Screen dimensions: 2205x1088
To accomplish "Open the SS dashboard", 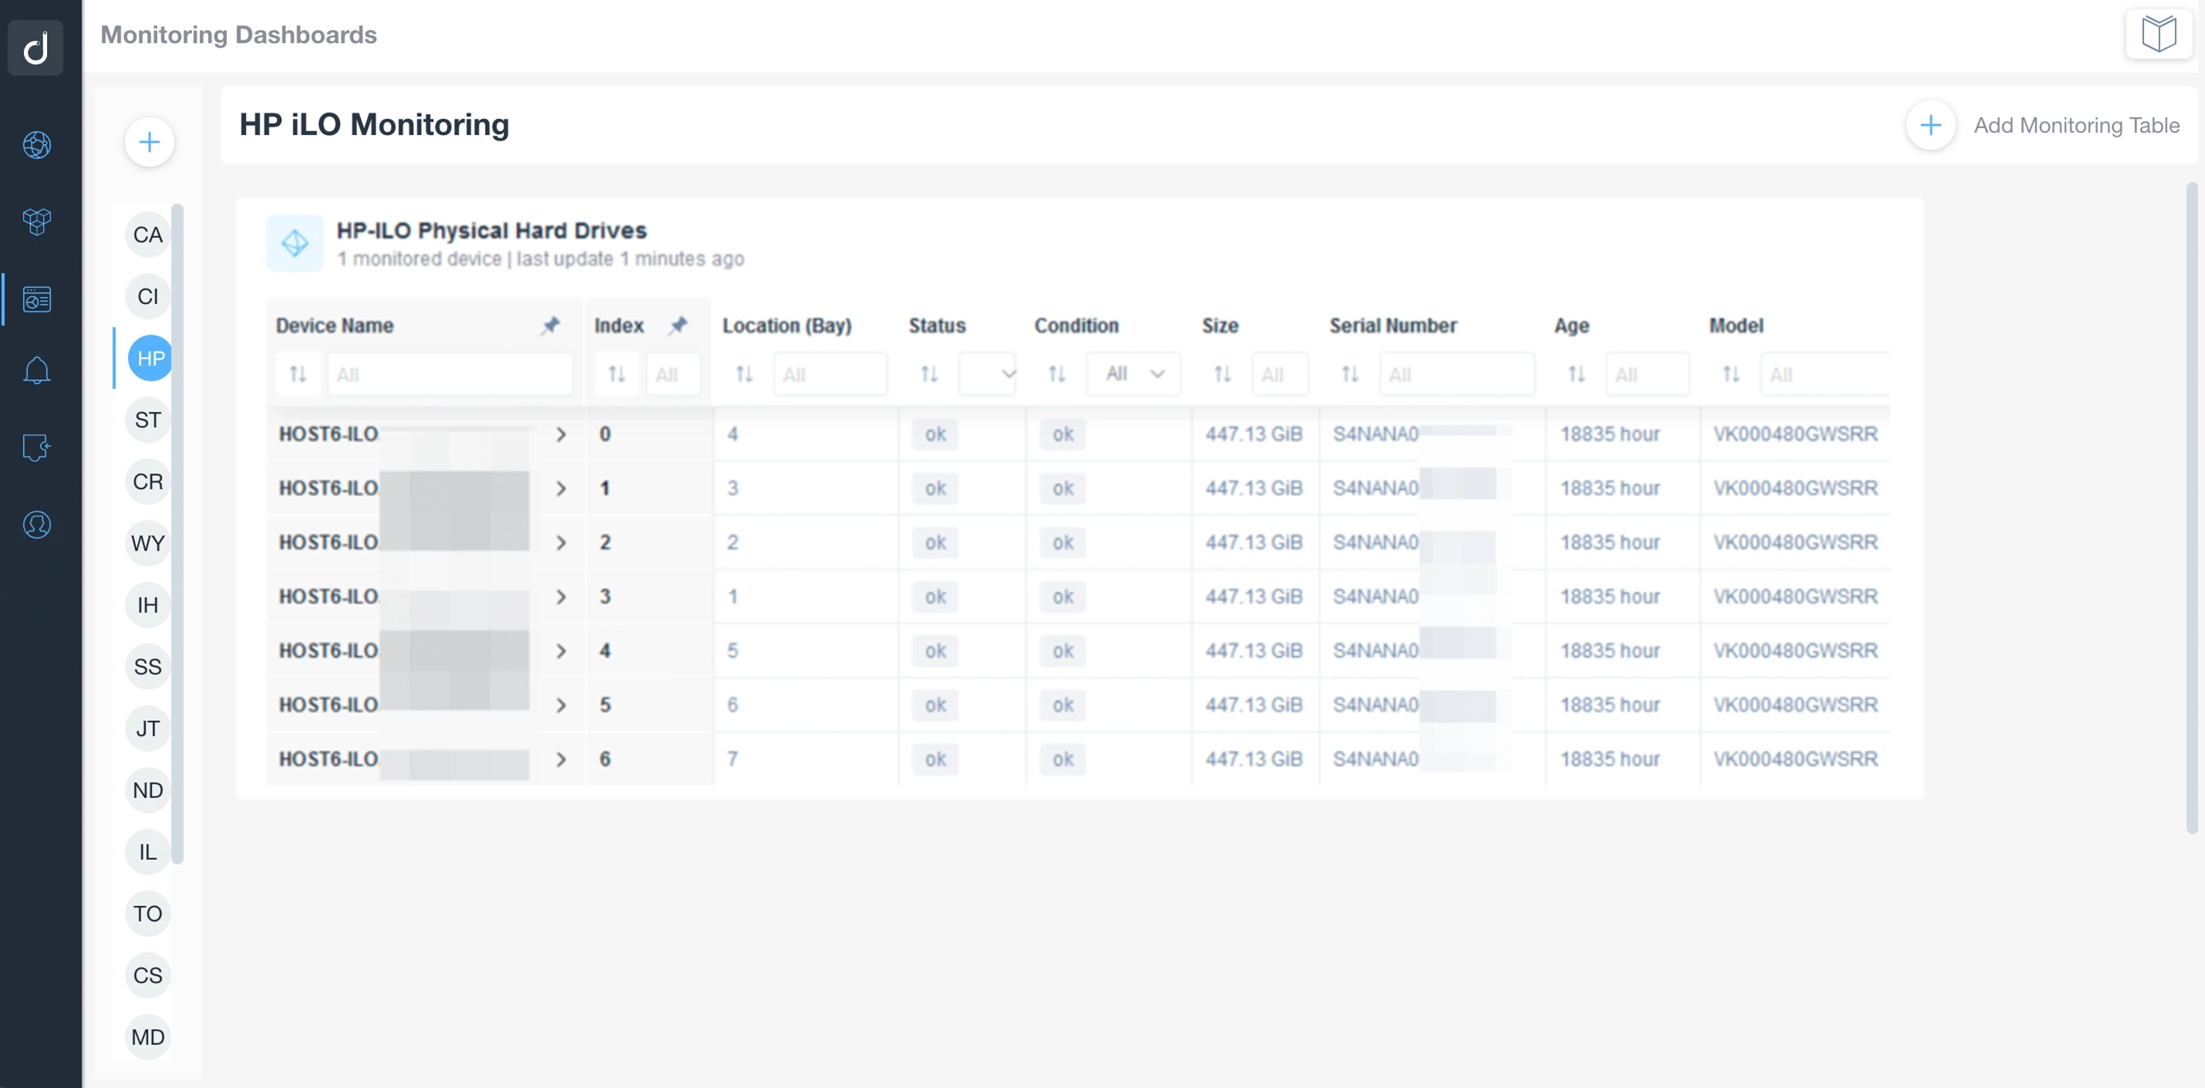I will [x=148, y=667].
